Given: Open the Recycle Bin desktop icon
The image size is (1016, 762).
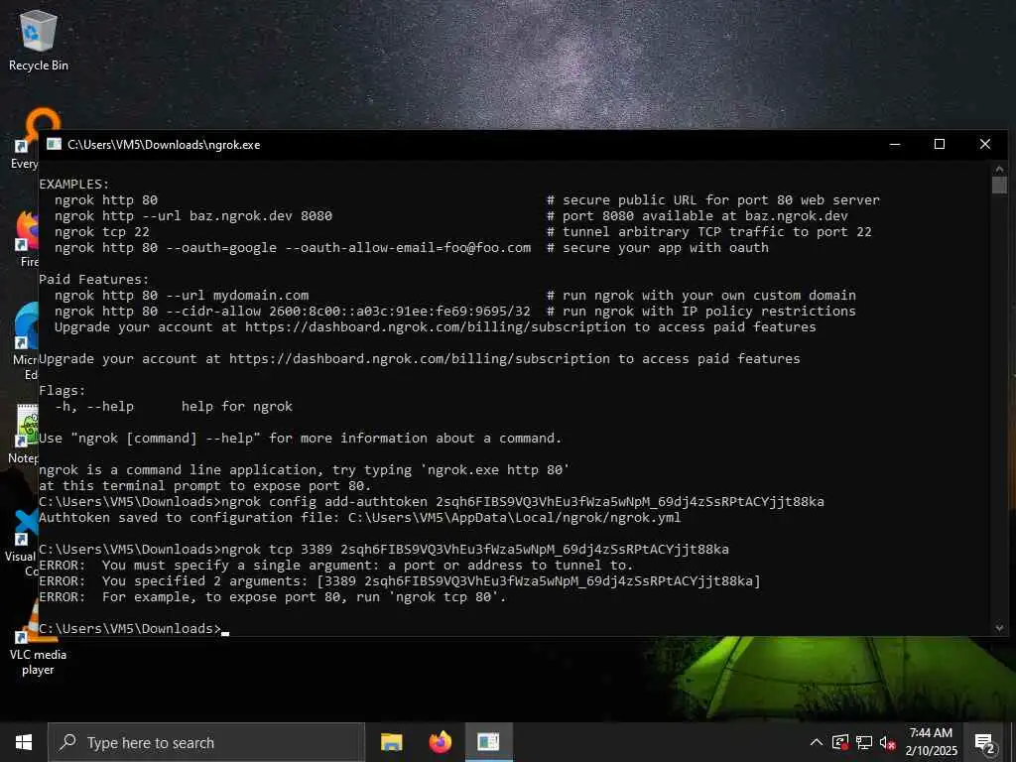Looking at the screenshot, I should (x=39, y=40).
